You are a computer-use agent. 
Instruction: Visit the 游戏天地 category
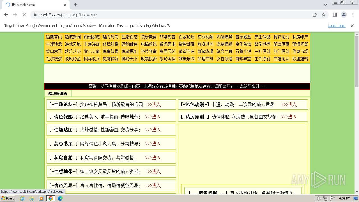(73, 44)
